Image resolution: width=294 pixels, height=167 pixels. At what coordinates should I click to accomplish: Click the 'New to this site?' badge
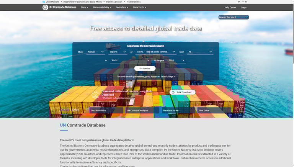point(234,17)
